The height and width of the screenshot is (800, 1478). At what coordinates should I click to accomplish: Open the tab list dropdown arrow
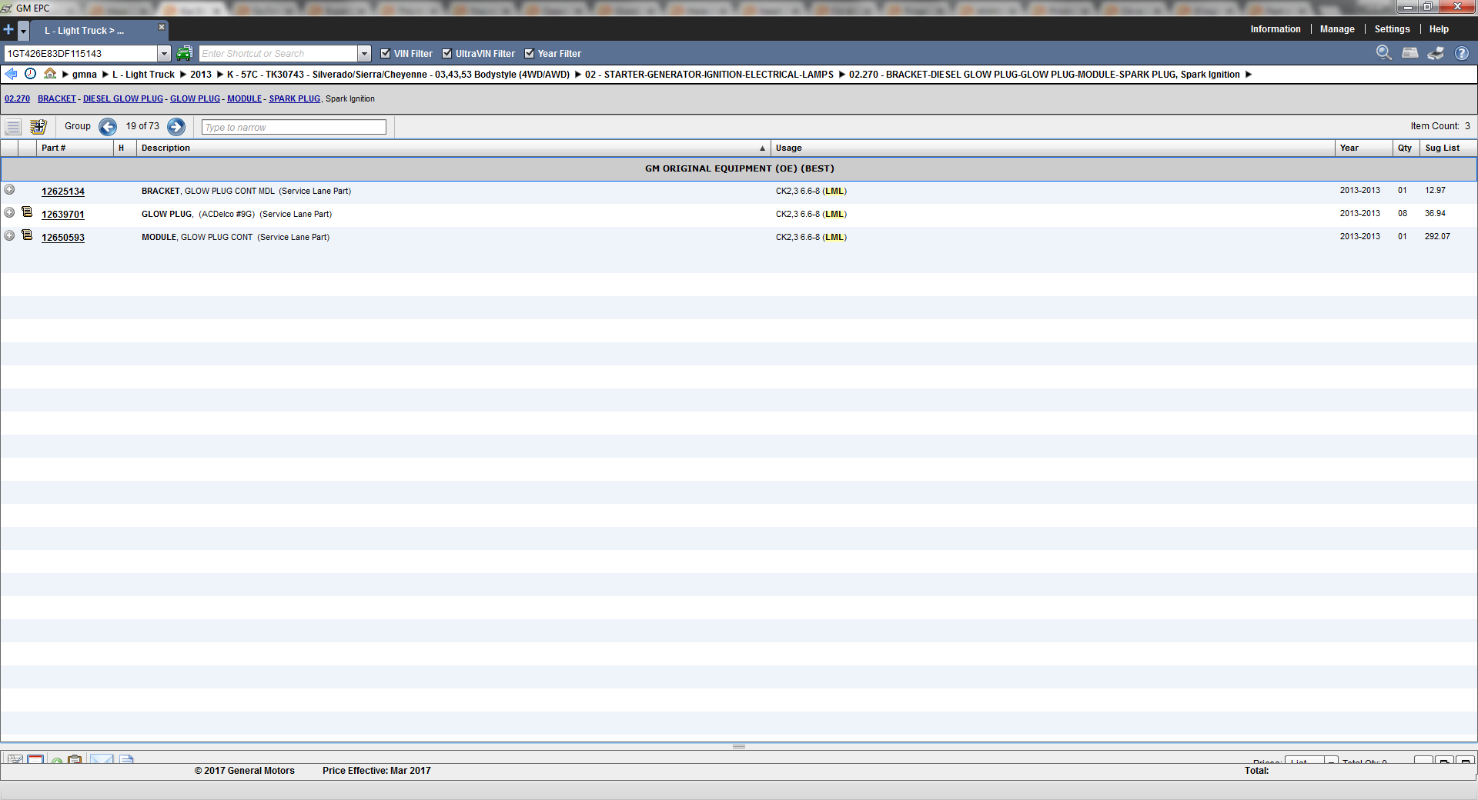[x=24, y=31]
